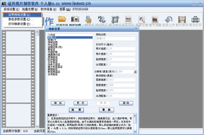Select 标准2寸 in the spec list
Image resolution: width=204 pixels, height=135 pixels.
(x=70, y=40)
